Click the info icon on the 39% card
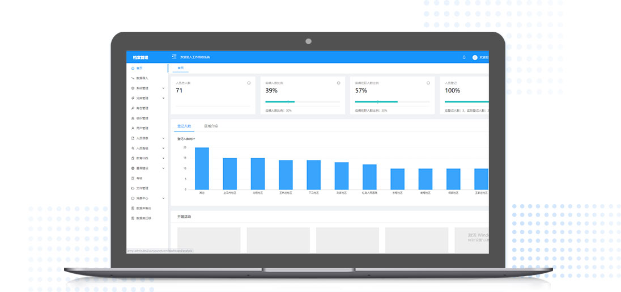621x292 pixels. 339,83
